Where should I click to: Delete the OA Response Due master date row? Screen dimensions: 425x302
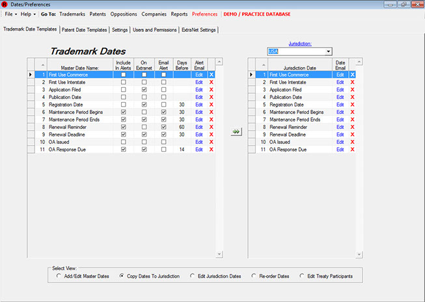click(211, 150)
